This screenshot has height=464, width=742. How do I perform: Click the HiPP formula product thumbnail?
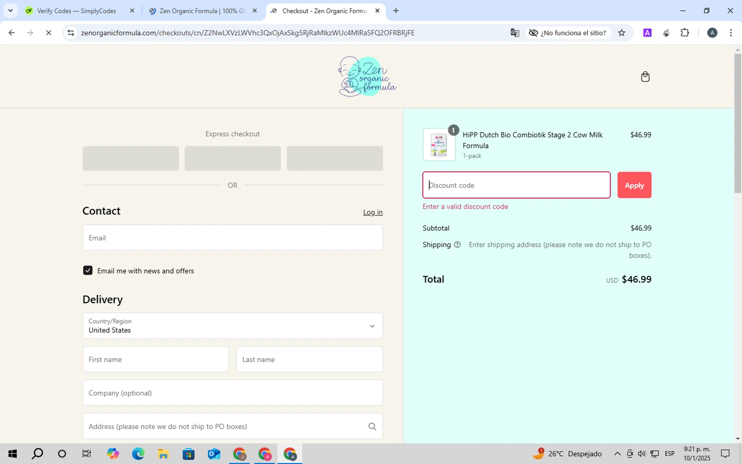pyautogui.click(x=439, y=144)
